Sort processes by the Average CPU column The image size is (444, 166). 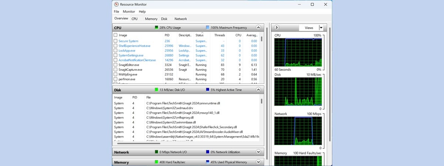(252, 35)
